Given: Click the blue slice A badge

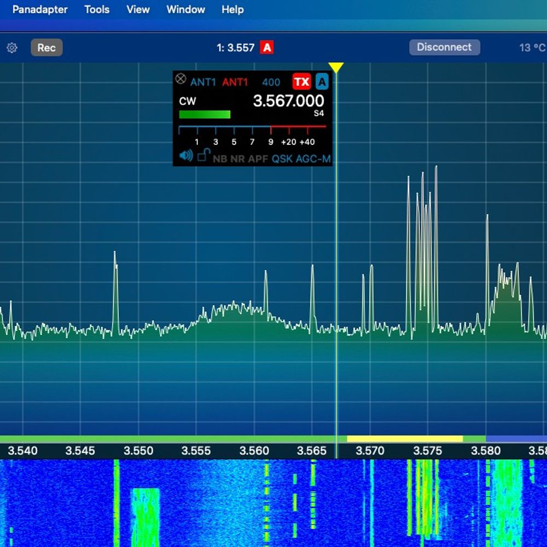Looking at the screenshot, I should pos(322,82).
